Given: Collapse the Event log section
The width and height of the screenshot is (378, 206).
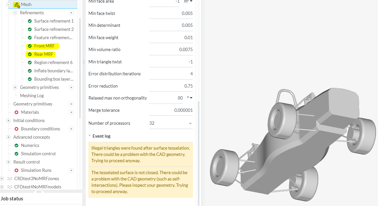Looking at the screenshot, I should tap(89, 136).
